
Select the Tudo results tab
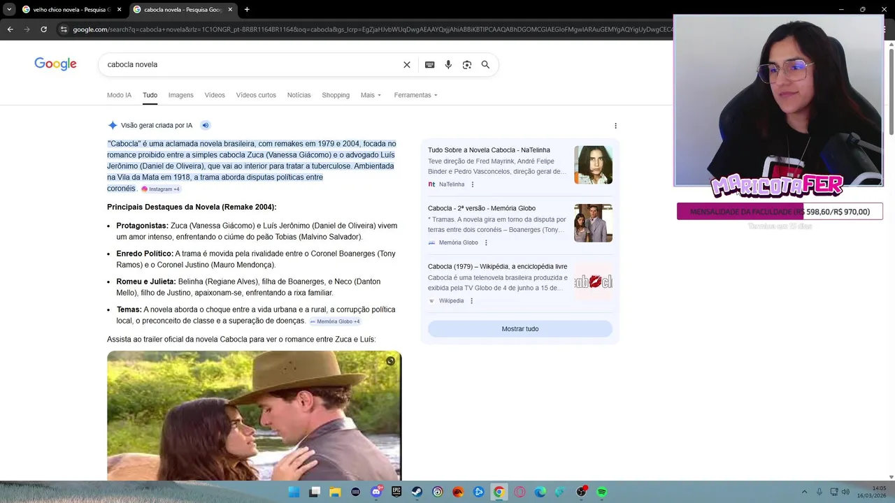(150, 95)
